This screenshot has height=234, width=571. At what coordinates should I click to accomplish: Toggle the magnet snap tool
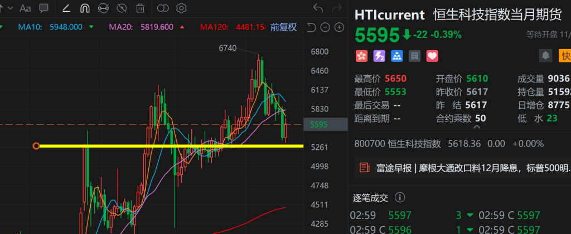coord(84,8)
